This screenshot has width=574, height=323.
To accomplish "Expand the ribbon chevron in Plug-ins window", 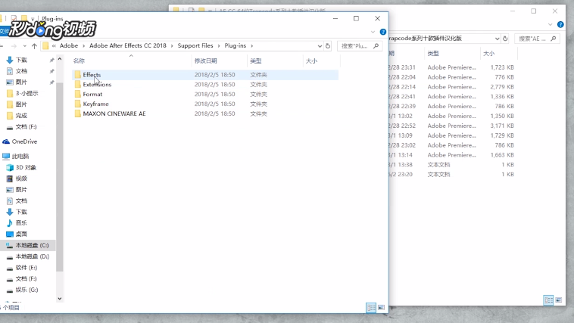I will [x=373, y=32].
